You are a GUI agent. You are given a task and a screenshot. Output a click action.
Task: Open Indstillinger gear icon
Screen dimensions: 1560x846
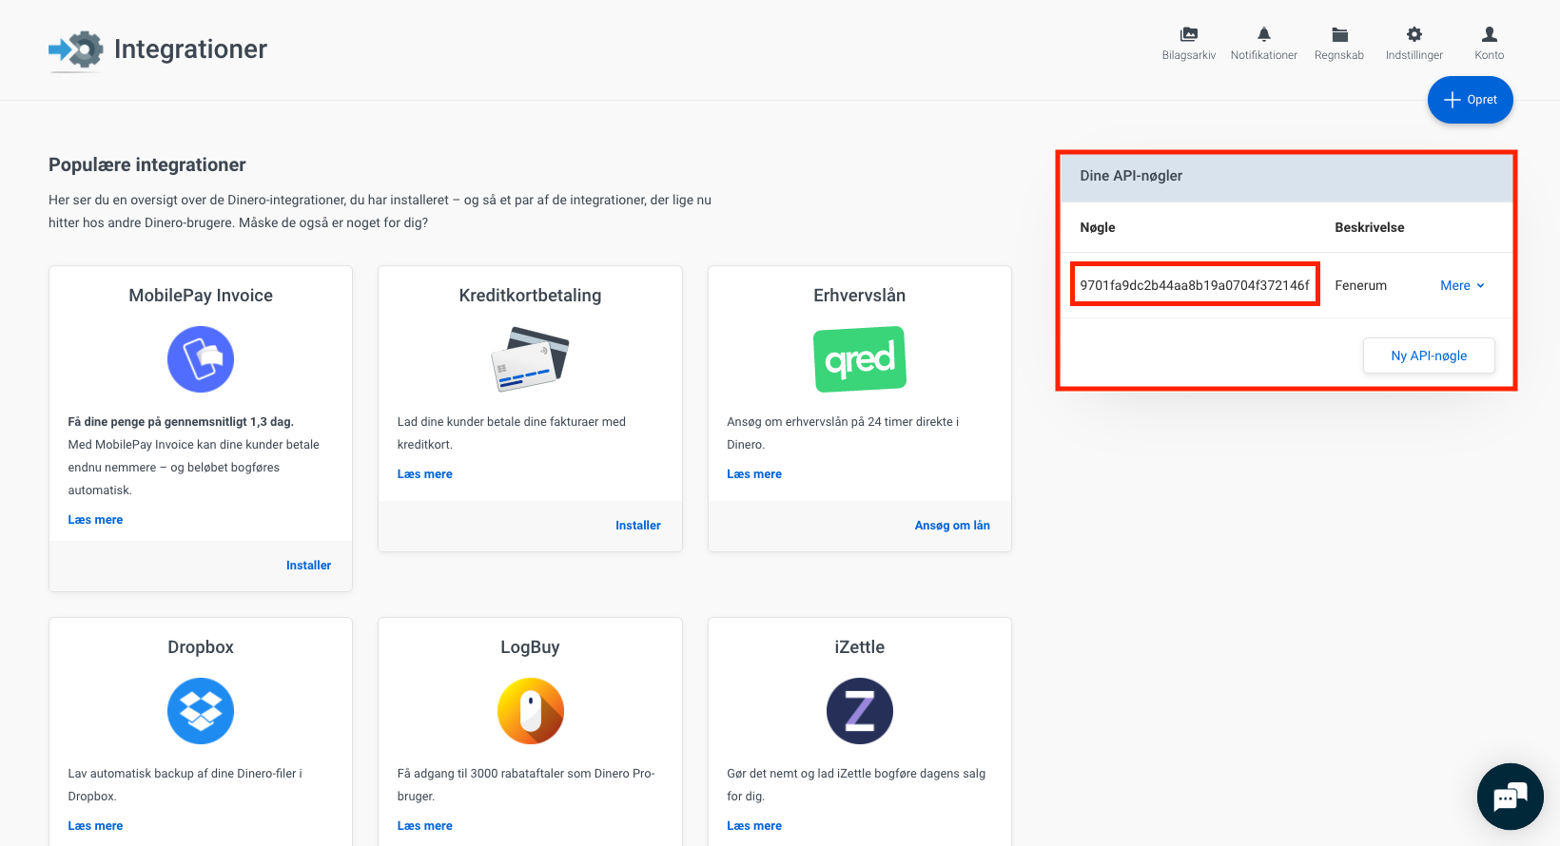pyautogui.click(x=1414, y=34)
